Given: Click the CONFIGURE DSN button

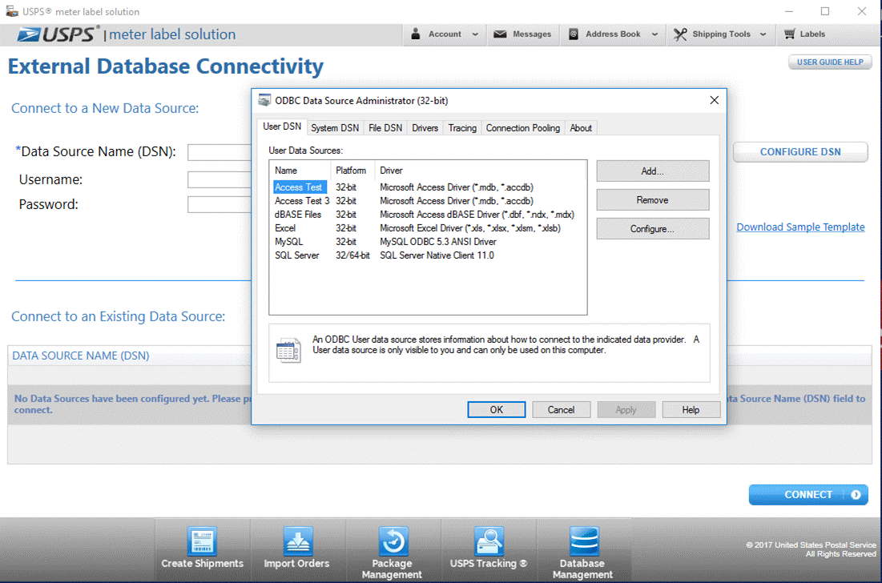Looking at the screenshot, I should (x=799, y=152).
